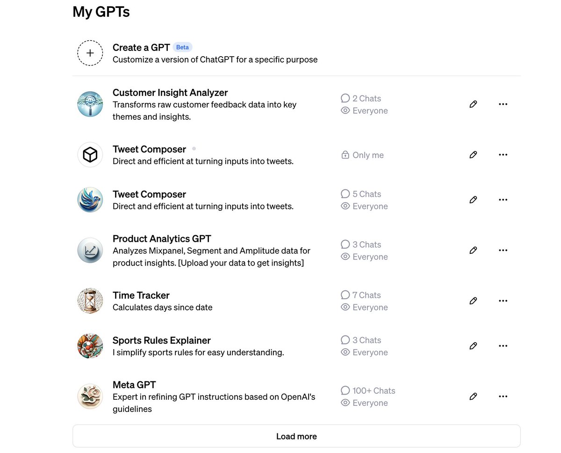This screenshot has height=453, width=561.
Task: Edit the private Tweet Composer (Only me)
Action: click(x=473, y=155)
